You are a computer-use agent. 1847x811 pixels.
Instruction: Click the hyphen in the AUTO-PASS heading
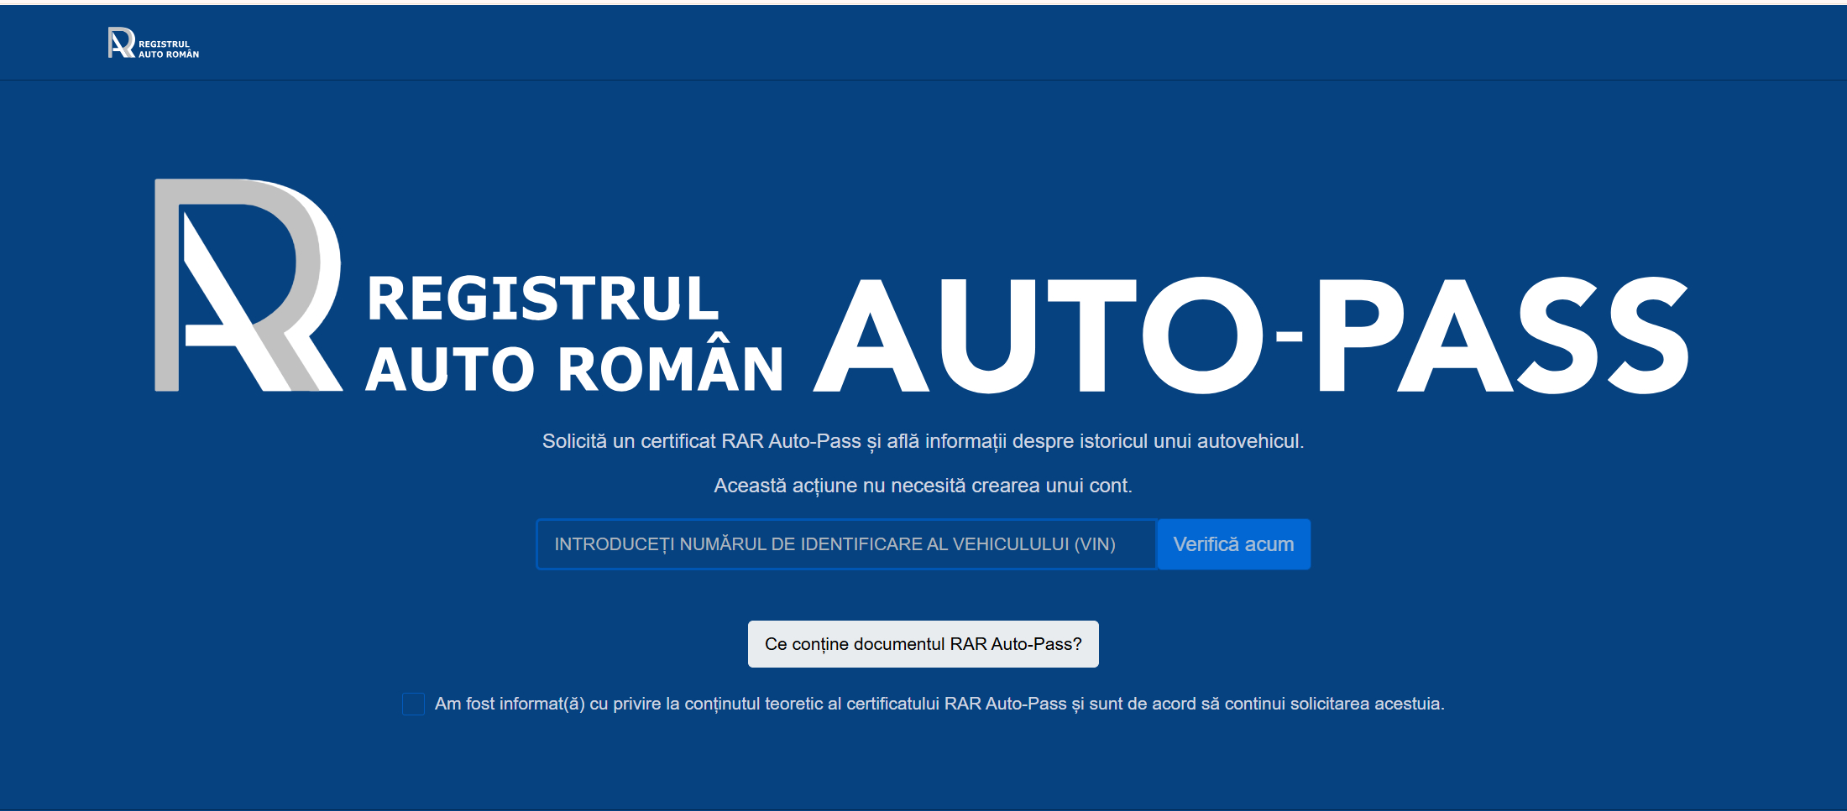(x=1289, y=337)
